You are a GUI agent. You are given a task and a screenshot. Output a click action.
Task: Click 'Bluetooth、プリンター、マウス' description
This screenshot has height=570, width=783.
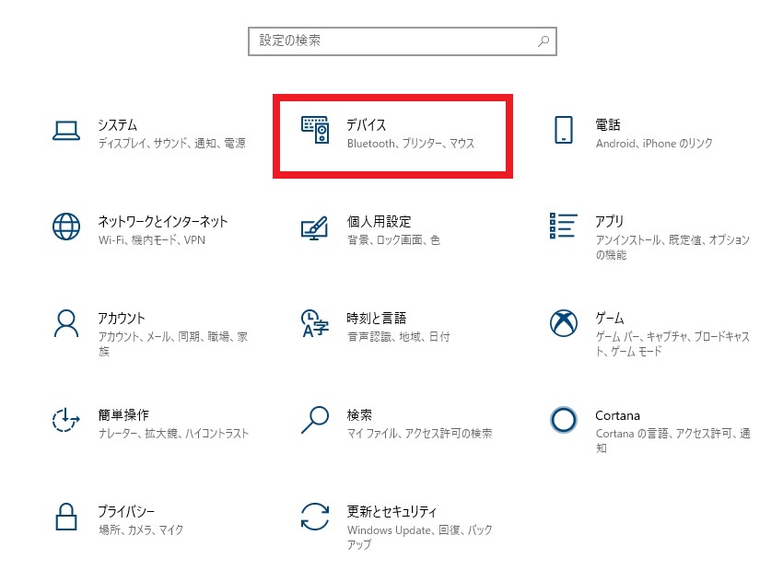[x=411, y=144]
